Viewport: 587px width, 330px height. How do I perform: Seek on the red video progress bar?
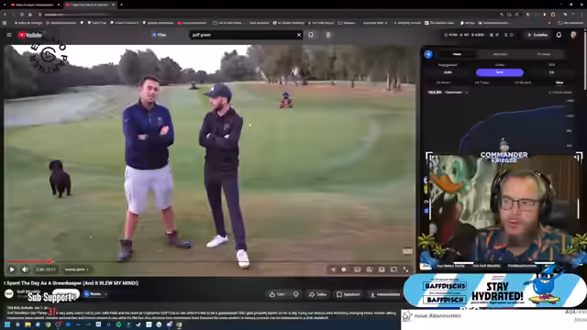[210, 261]
